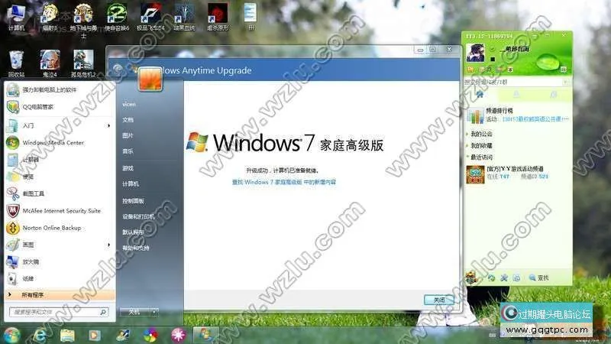The width and height of the screenshot is (611, 344).
Task: Open 纸牌 Solitaire in the Start menu
Action: click(x=59, y=278)
